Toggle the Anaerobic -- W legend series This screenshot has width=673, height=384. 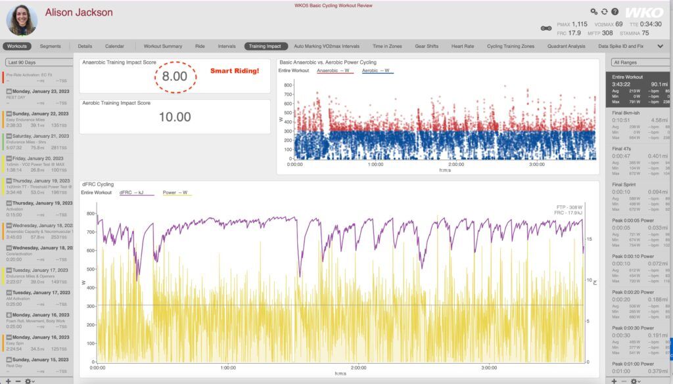(335, 71)
